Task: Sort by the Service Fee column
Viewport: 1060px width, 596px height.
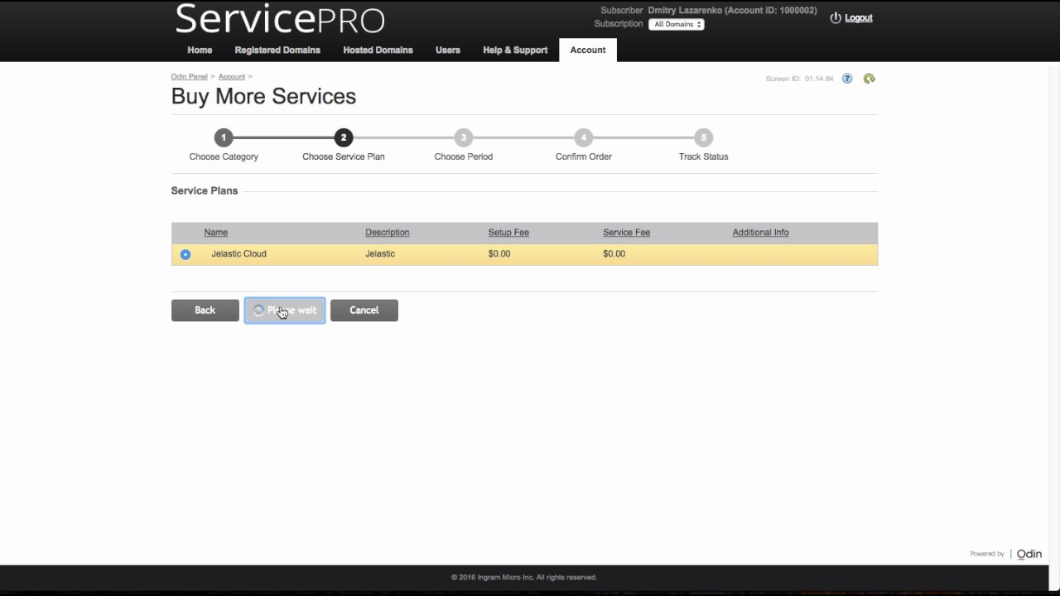Action: click(x=627, y=233)
